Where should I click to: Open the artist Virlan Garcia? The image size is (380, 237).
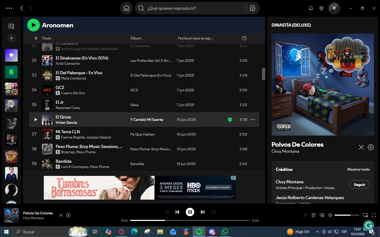[x=66, y=122]
